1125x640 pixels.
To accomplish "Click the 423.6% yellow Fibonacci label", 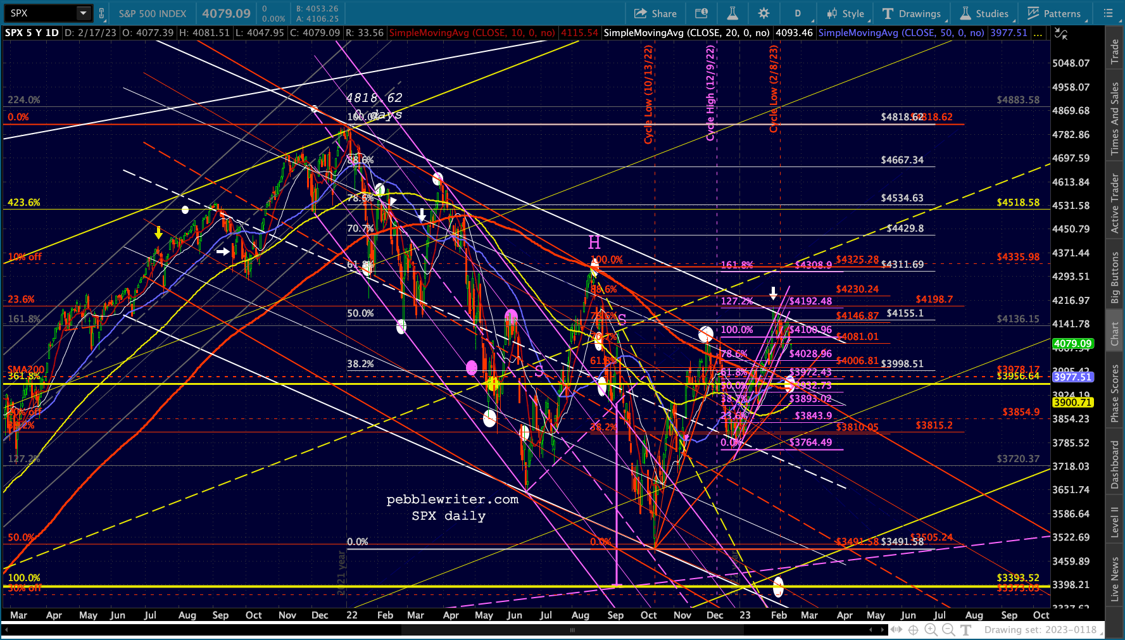I will point(24,203).
